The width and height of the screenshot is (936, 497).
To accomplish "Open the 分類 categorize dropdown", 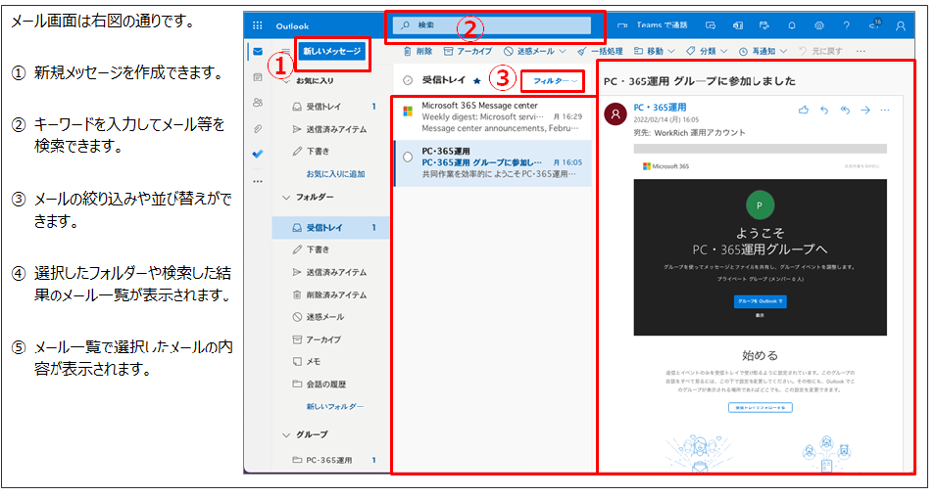I will point(707,51).
